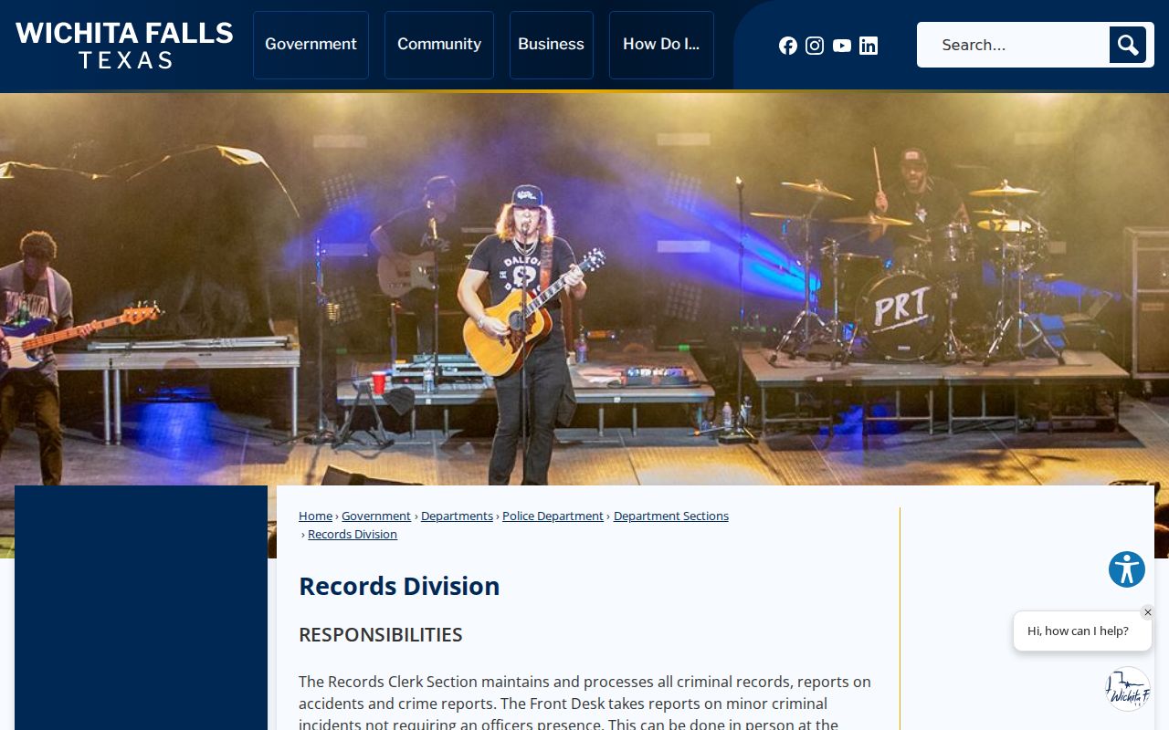Open the Community menu
Screen dimensions: 1169x730
439,45
